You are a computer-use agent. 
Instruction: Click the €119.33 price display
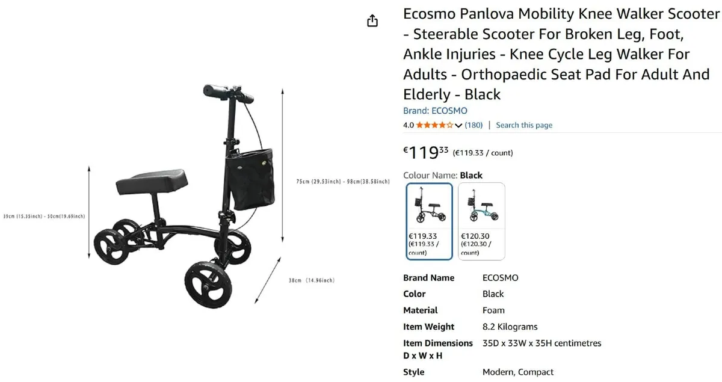point(424,152)
